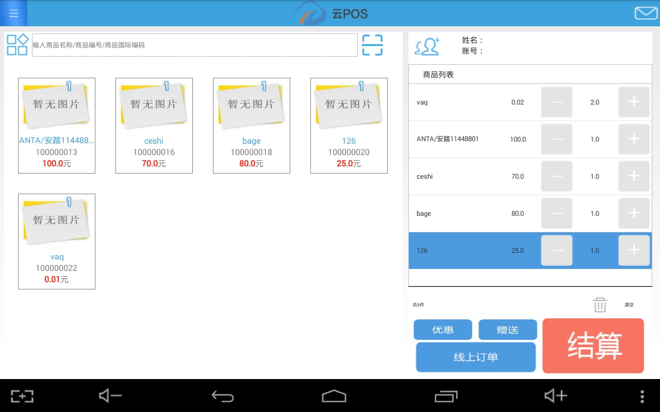Increase quantity of ANTA/安踏11448801

[634, 139]
